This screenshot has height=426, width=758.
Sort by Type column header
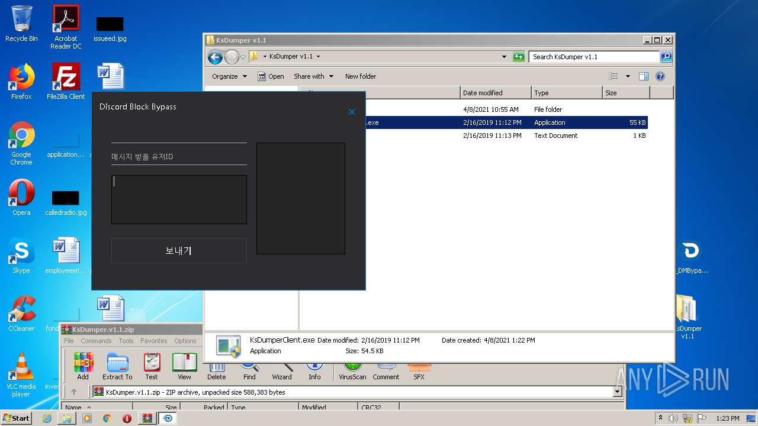567,93
